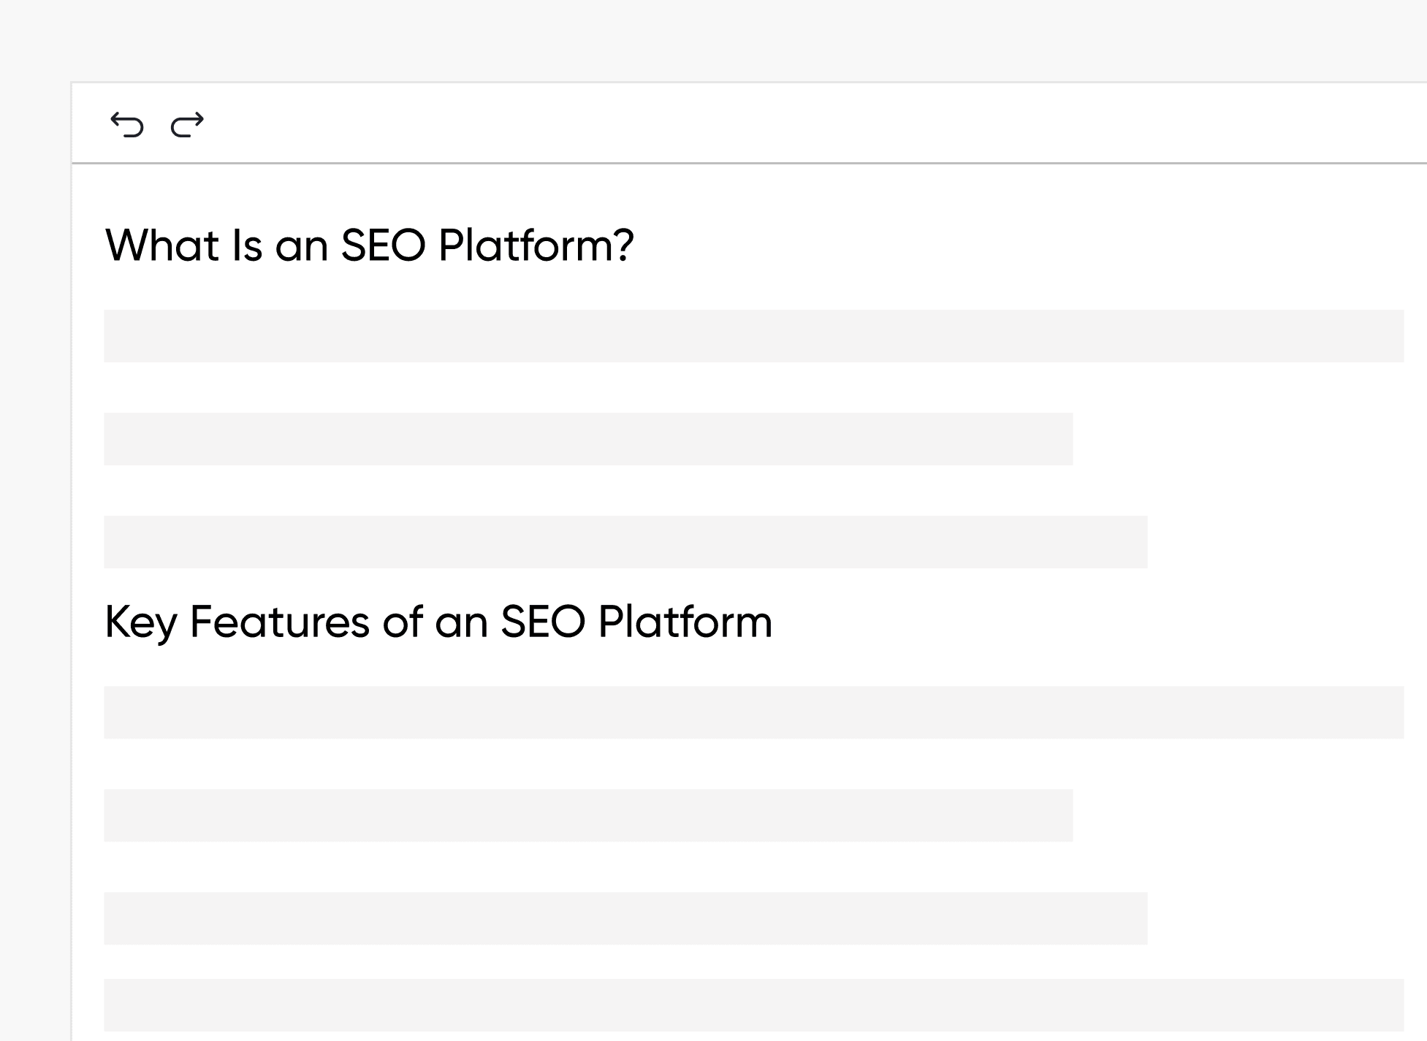This screenshot has width=1427, height=1041.
Task: Click second placeholder line under "What Is an SEO Platform?"
Action: (x=588, y=439)
